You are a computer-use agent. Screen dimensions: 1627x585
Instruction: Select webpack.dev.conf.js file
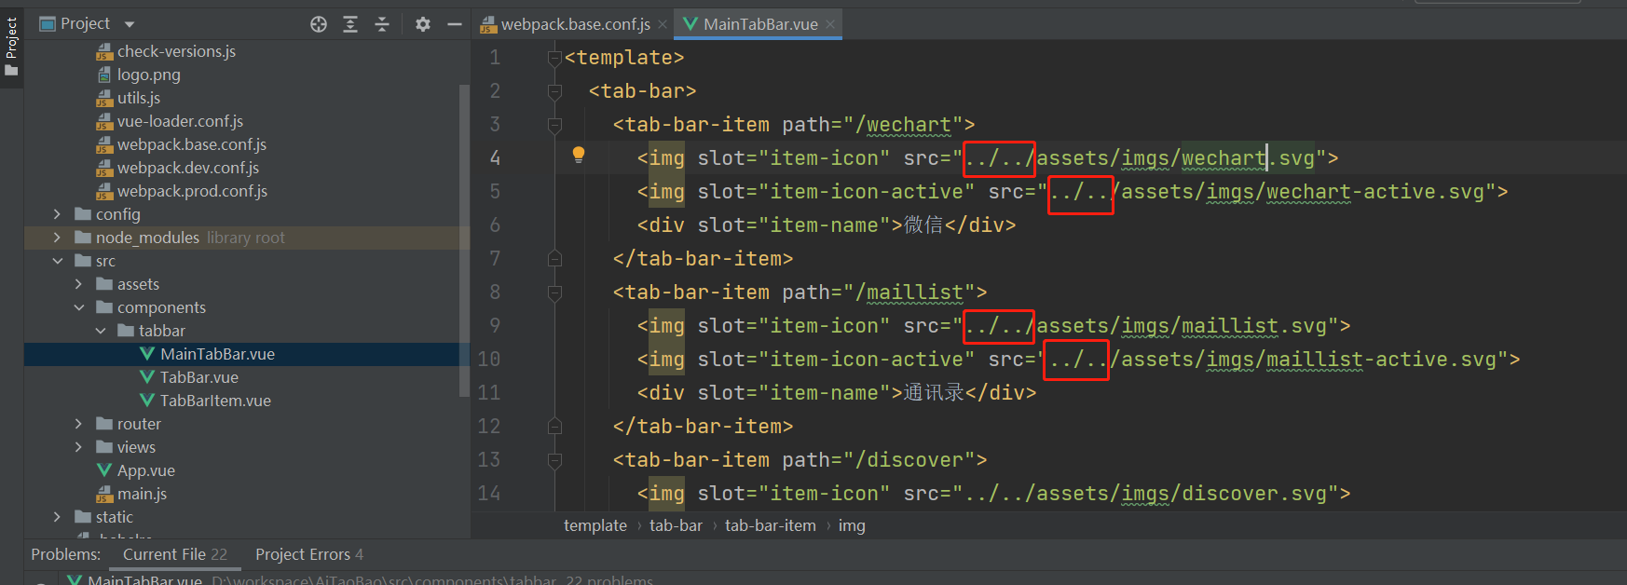[188, 168]
